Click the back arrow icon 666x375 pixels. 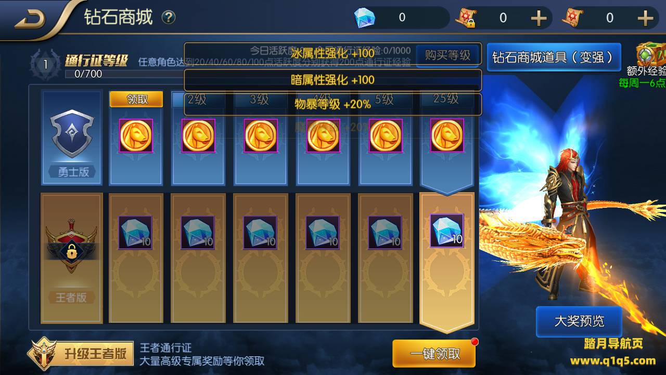(30, 19)
